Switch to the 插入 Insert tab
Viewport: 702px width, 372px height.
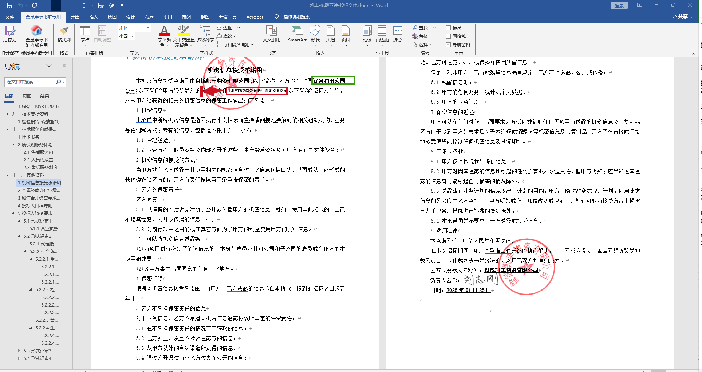pyautogui.click(x=93, y=17)
